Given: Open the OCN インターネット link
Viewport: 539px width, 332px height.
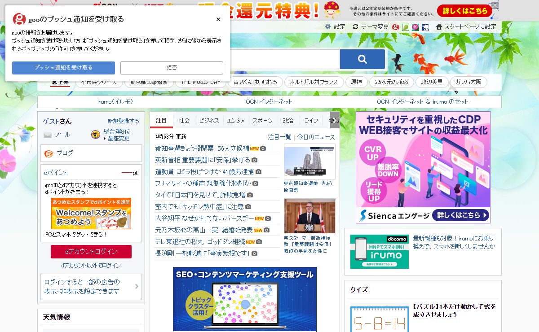Looking at the screenshot, I should click(269, 102).
